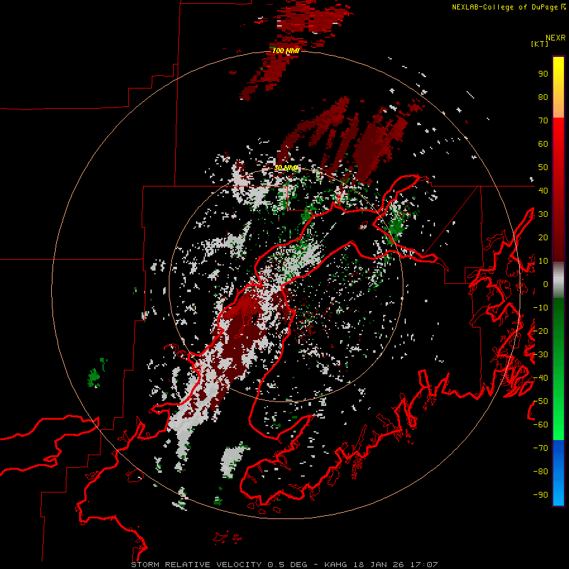Image resolution: width=569 pixels, height=569 pixels.
Task: Click the -80 knot scale label
Action: [x=541, y=472]
